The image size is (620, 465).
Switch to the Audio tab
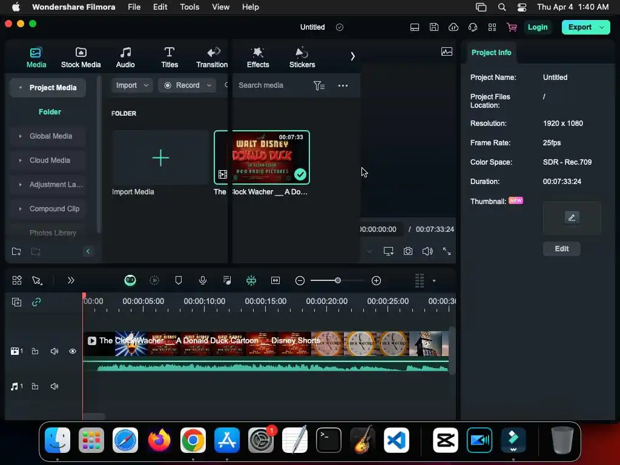click(x=125, y=57)
